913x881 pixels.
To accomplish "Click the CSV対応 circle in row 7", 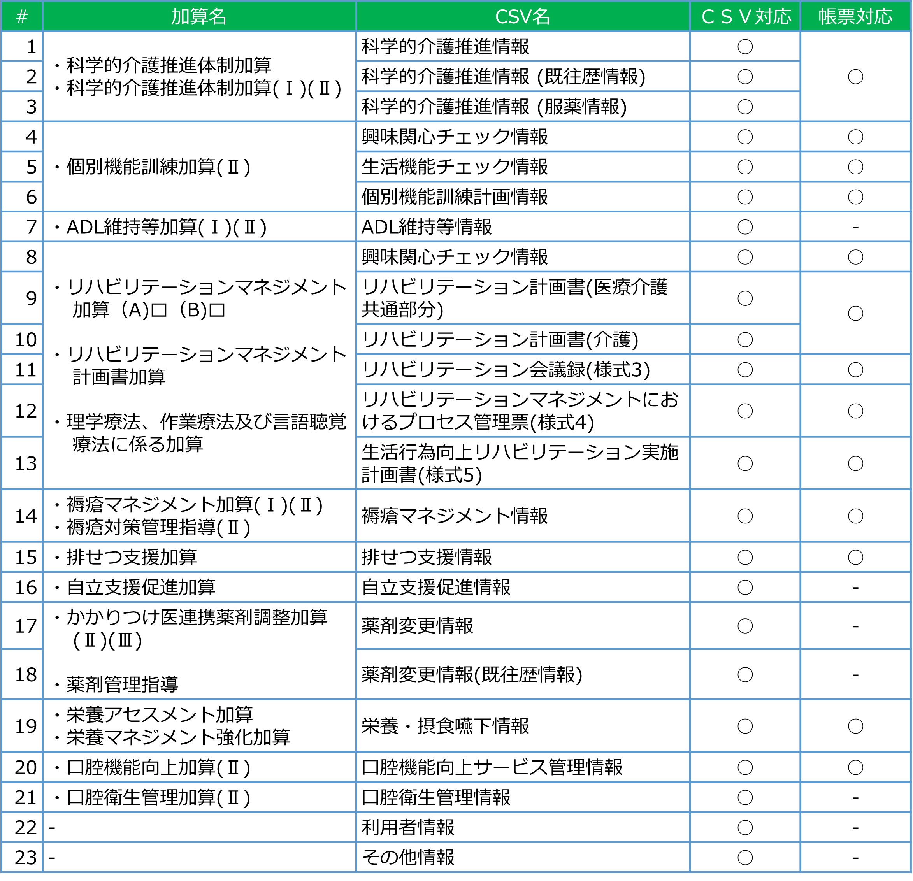I will pyautogui.click(x=745, y=227).
